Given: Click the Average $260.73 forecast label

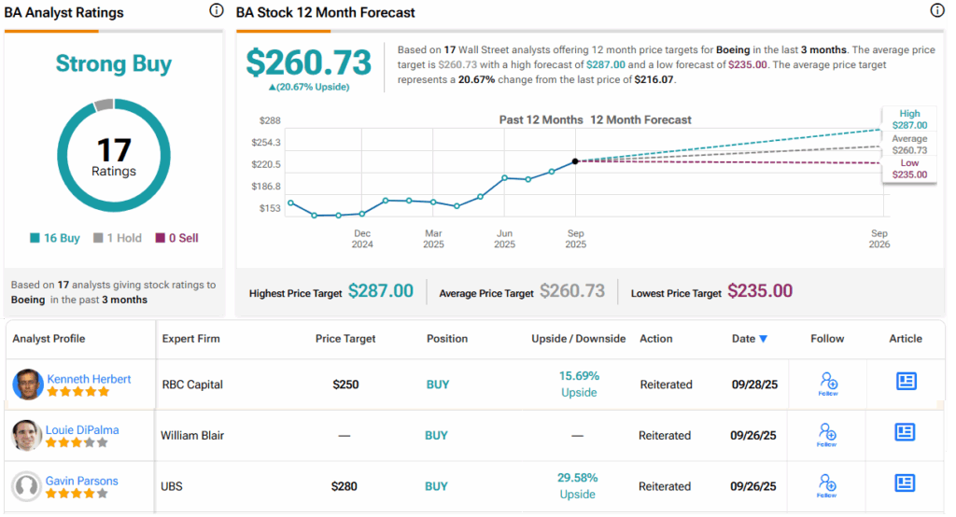Looking at the screenshot, I should pos(909,145).
